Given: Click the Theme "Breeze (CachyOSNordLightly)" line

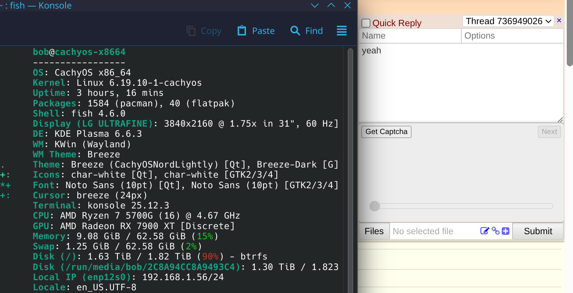Looking at the screenshot, I should click(186, 164).
